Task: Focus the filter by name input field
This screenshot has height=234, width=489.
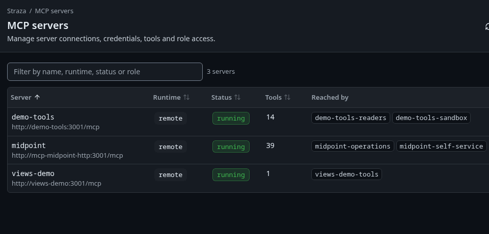Action: point(105,72)
